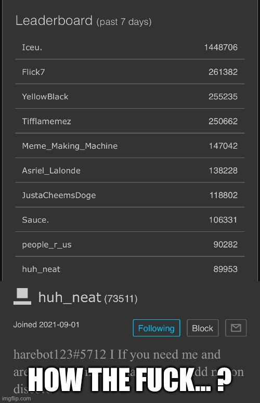260x403 pixels.
Task: Open the envelope message icon
Action: click(x=236, y=328)
